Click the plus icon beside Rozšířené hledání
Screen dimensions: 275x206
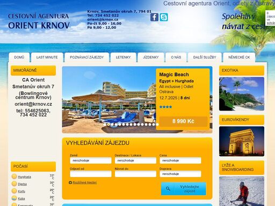[x=70, y=182]
